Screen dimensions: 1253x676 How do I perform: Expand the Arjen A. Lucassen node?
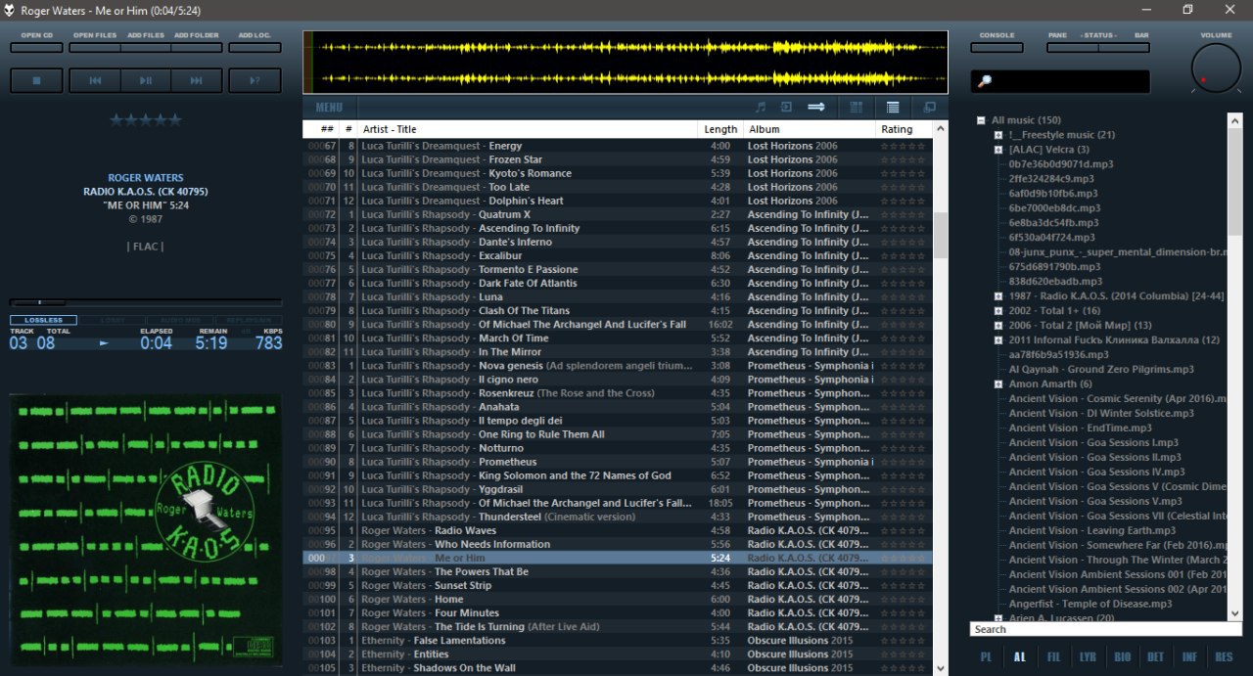(x=998, y=618)
